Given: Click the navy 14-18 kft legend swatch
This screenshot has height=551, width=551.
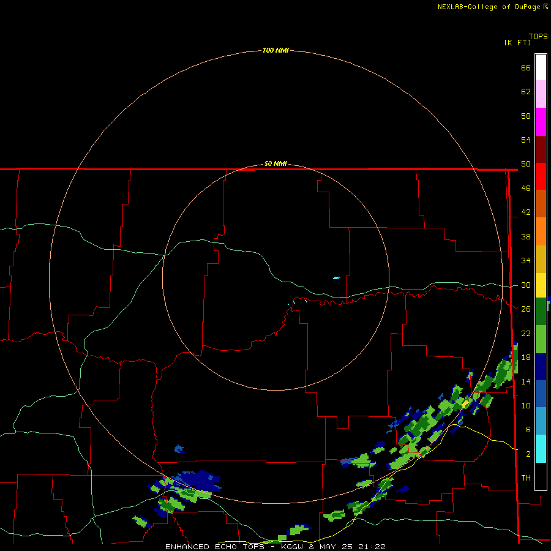Looking at the screenshot, I should [x=541, y=367].
